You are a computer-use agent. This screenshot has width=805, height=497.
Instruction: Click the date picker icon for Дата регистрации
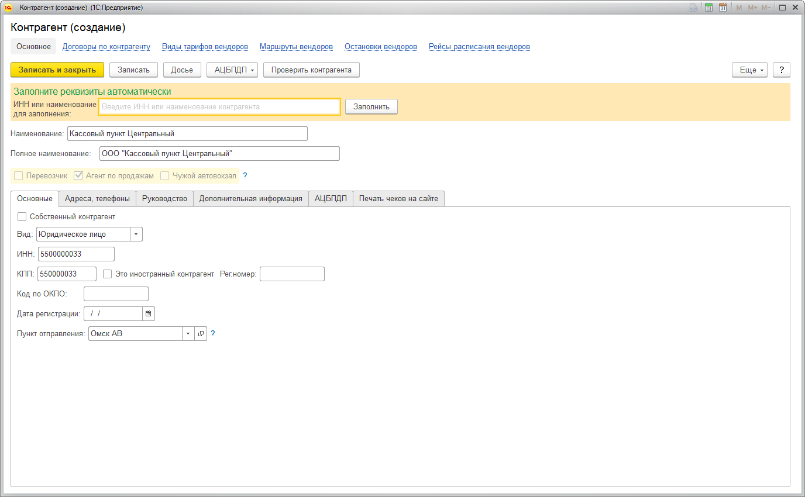pos(149,314)
